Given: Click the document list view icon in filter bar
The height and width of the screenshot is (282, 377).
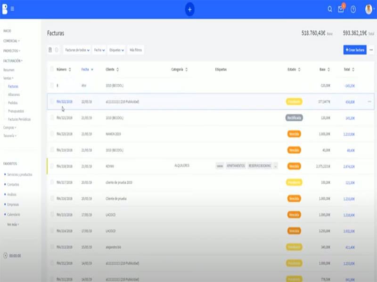Looking at the screenshot, I should [50, 50].
